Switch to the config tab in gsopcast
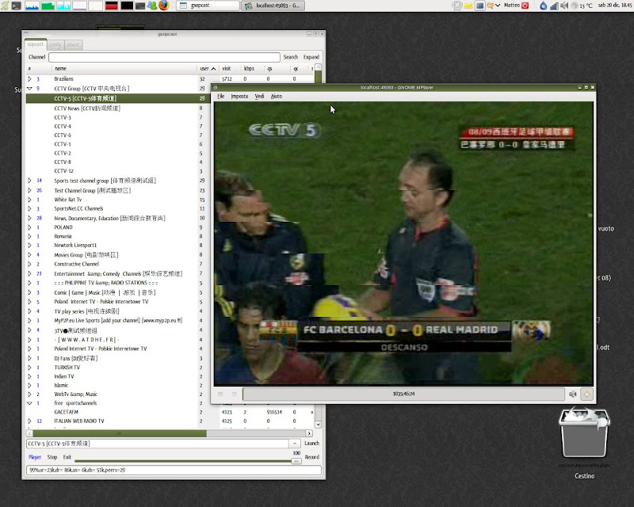The width and height of the screenshot is (634, 507). 55,45
